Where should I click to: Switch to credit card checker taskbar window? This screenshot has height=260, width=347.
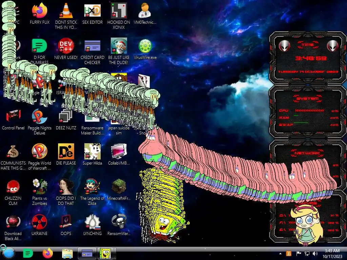pos(87,253)
